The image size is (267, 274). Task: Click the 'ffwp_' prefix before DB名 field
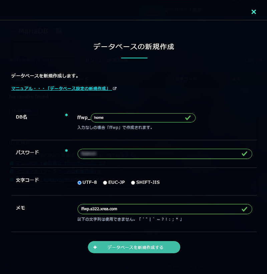pos(83,118)
